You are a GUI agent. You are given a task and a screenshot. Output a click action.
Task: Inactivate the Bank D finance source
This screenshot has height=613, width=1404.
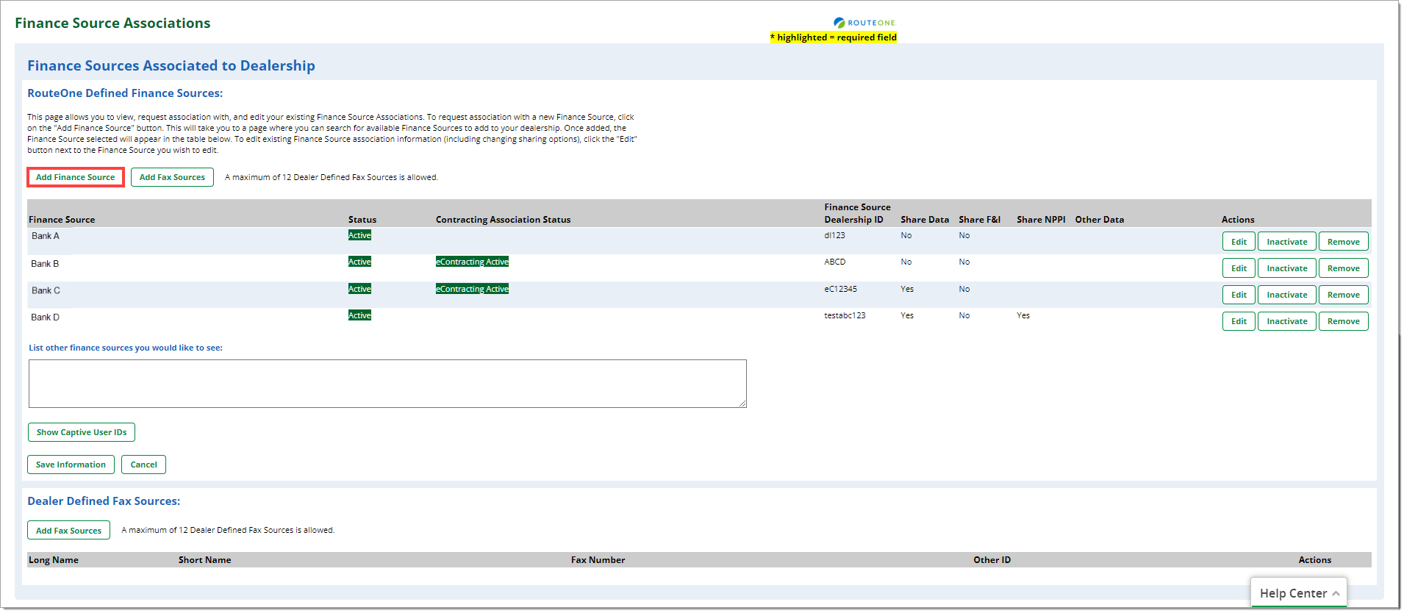[x=1286, y=321]
